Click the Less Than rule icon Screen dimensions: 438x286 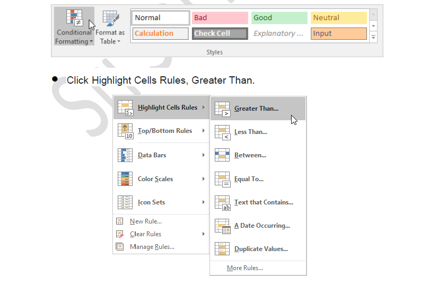click(x=222, y=132)
